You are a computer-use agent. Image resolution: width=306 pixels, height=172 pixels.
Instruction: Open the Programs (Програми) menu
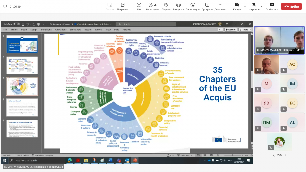pyautogui.click(x=207, y=6)
